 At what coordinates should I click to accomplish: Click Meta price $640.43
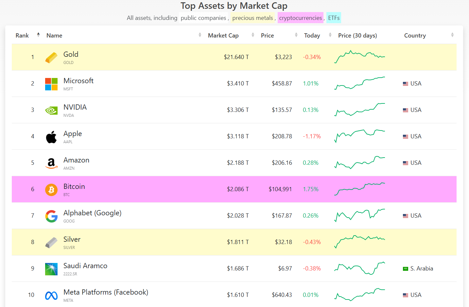(x=282, y=295)
